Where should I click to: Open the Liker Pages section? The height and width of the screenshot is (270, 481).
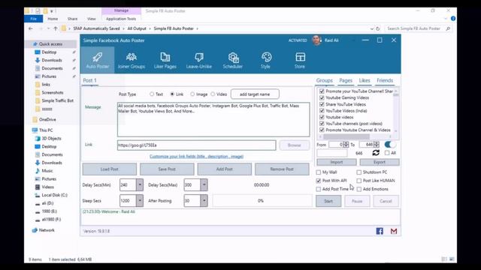click(165, 60)
